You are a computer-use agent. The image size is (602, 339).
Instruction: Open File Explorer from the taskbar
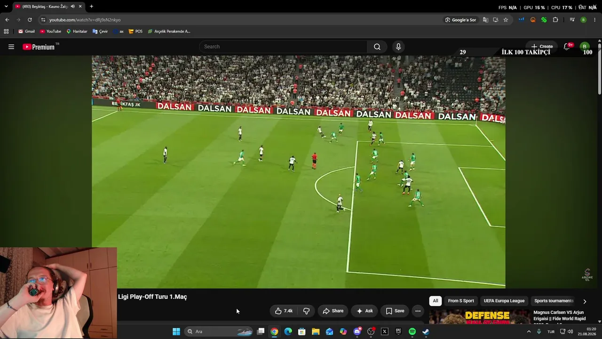(x=316, y=331)
